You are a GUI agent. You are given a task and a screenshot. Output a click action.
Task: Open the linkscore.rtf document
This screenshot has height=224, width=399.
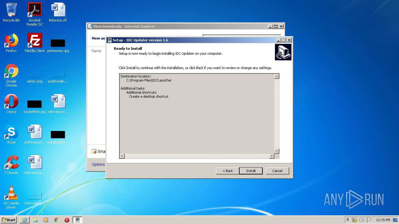(x=58, y=12)
